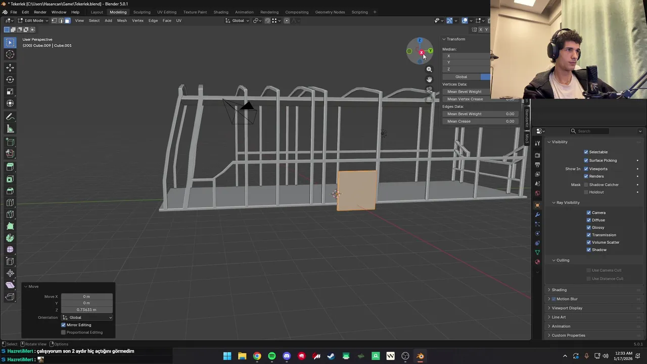Click the pan hand viewport button
The image size is (647, 364).
point(429,79)
